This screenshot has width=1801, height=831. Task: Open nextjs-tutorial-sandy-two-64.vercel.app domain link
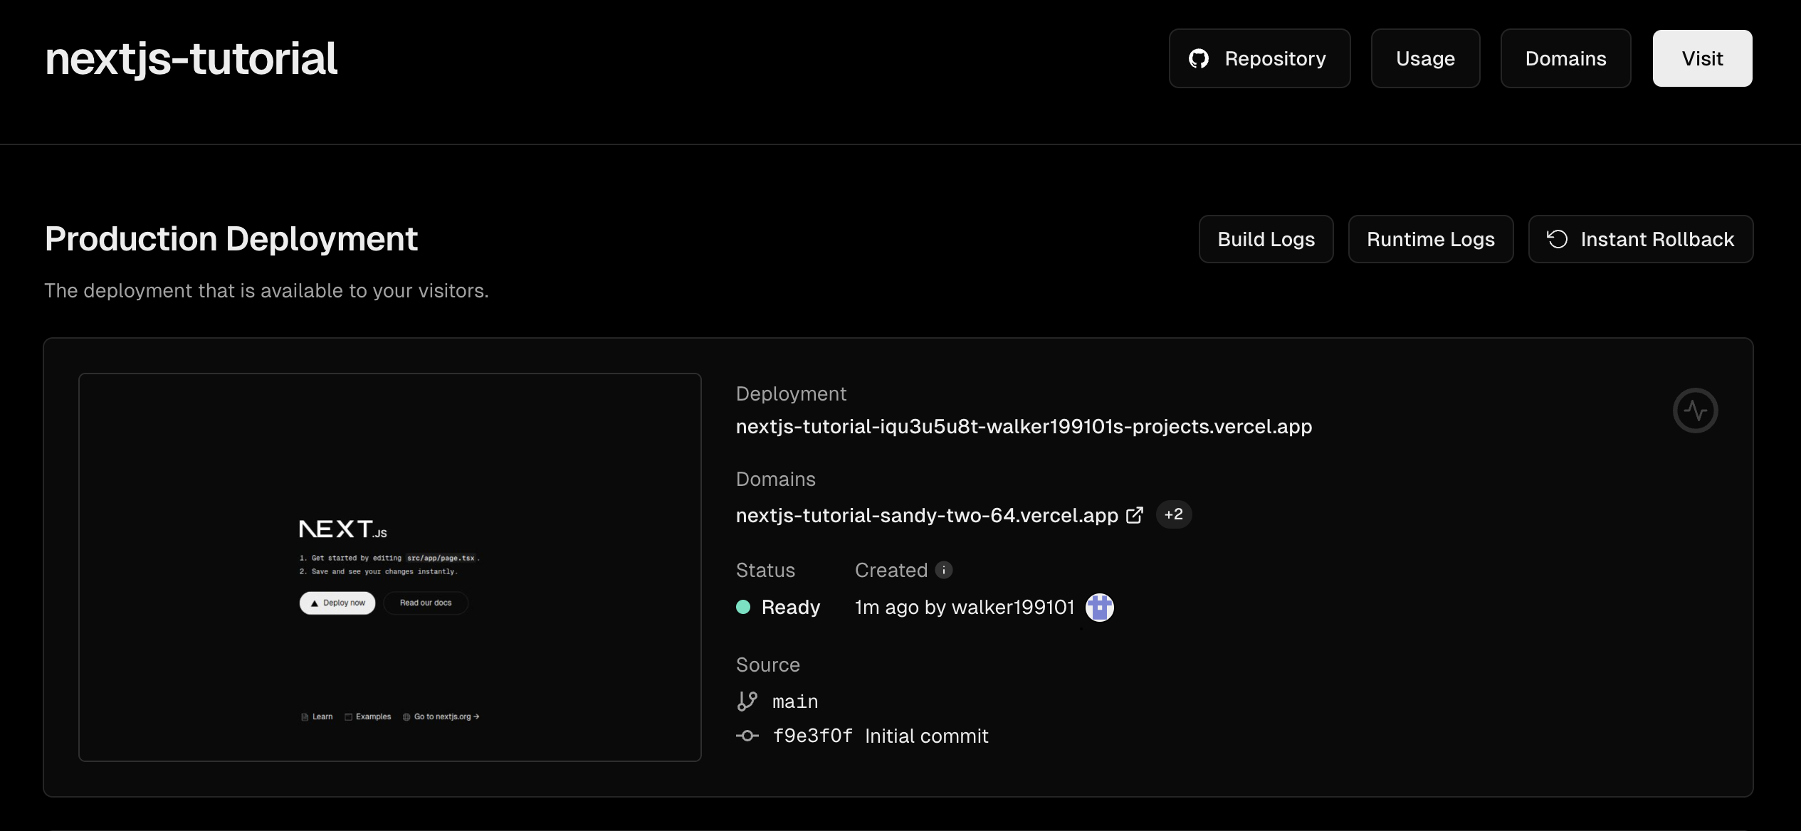pos(927,515)
